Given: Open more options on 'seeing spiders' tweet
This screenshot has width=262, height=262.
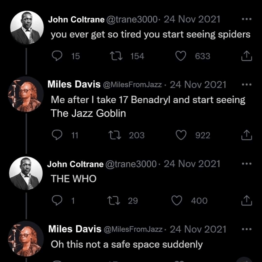Looking at the screenshot, I should [246, 19].
